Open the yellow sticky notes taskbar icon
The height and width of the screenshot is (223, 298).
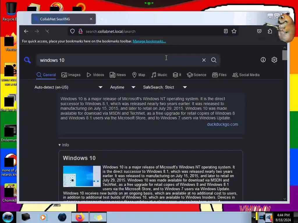point(98,217)
